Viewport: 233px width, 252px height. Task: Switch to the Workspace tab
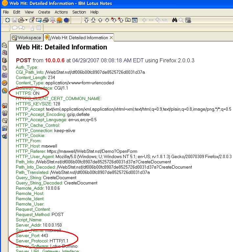pos(26,38)
